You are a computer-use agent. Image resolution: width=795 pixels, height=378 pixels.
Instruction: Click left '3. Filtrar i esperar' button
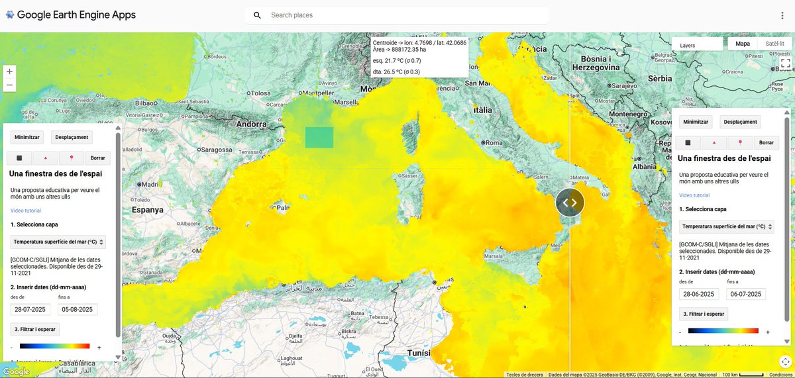[x=35, y=329]
